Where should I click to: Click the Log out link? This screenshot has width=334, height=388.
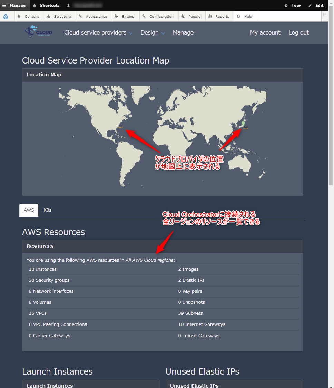pos(298,33)
